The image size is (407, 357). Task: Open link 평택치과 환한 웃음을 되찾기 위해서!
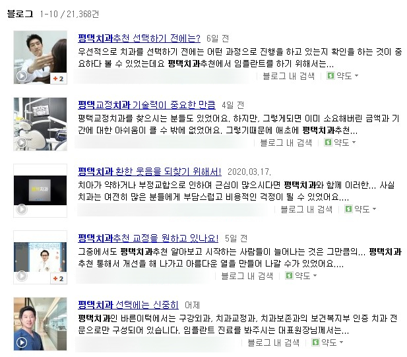[150, 172]
